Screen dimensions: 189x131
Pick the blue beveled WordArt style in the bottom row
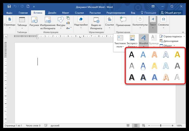154,77
